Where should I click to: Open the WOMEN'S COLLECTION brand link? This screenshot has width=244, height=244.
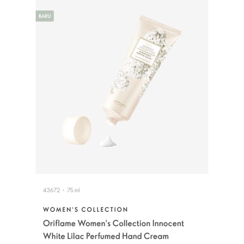86,210
